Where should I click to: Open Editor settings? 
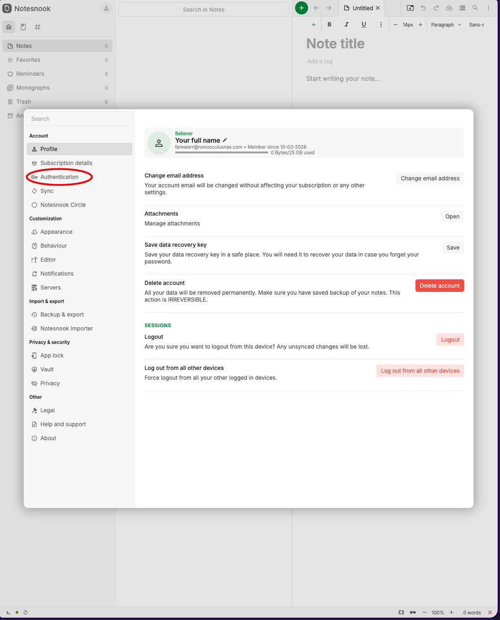(79, 260)
